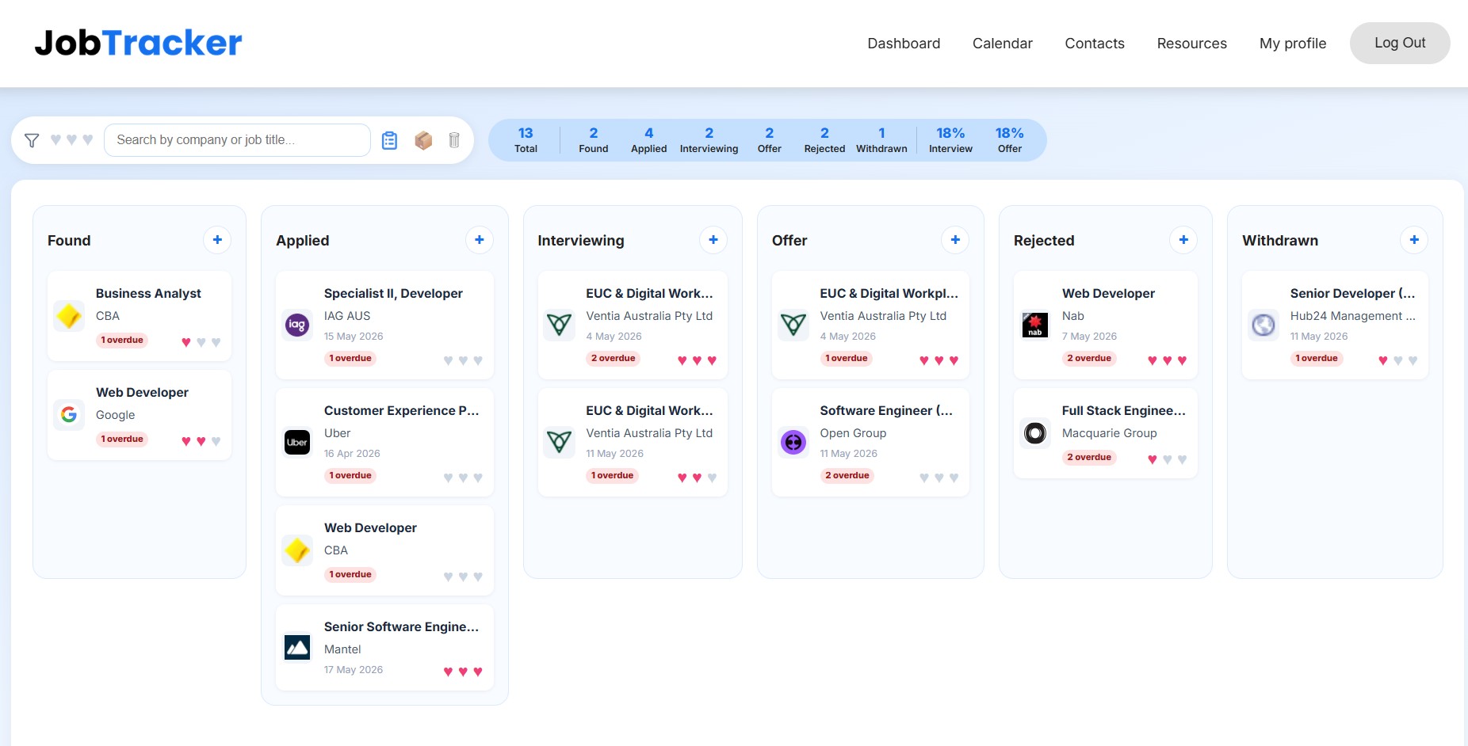Click the clipboard icon beside the search box
1468x746 pixels.
[389, 140]
